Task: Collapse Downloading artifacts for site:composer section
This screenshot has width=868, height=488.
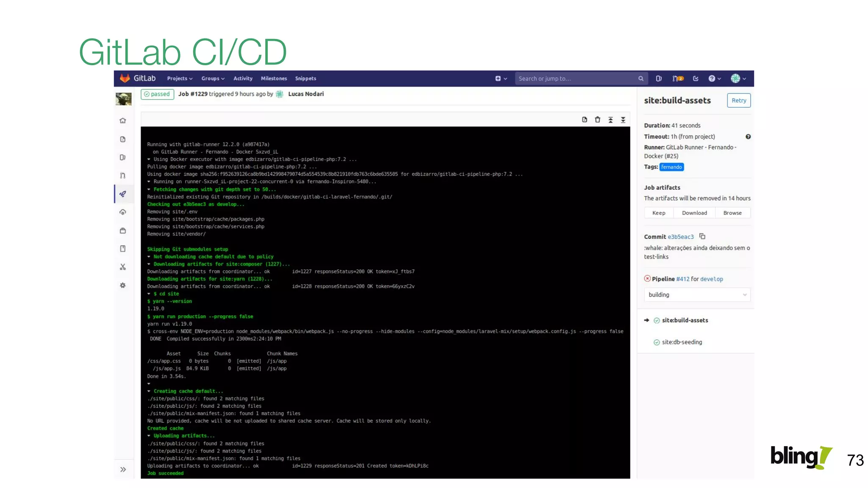Action: pyautogui.click(x=149, y=264)
